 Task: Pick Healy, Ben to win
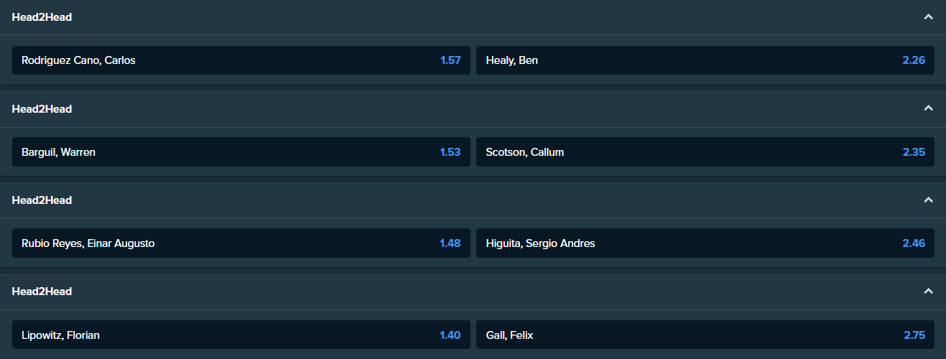point(705,60)
